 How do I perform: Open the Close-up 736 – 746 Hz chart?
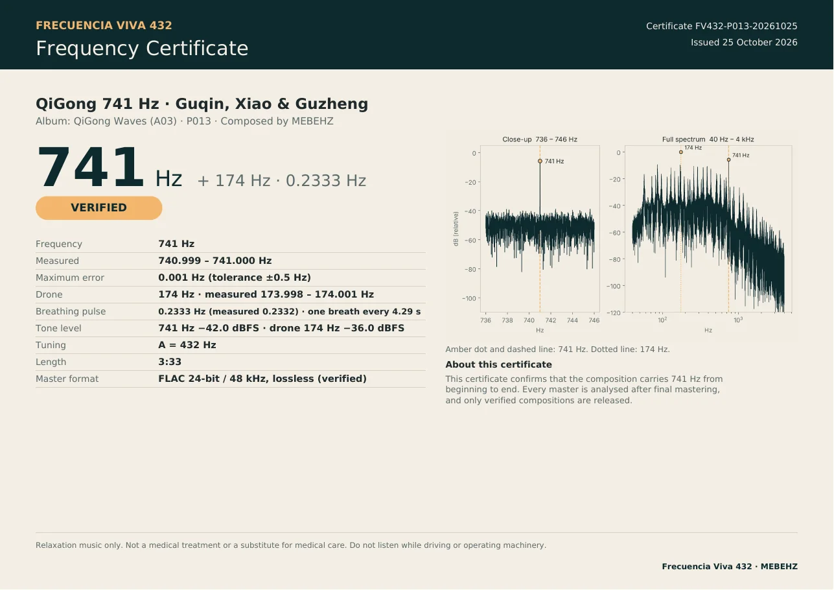click(x=540, y=229)
